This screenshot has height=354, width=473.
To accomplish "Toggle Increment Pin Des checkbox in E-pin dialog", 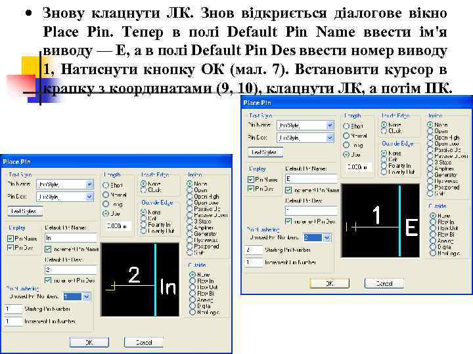I will (288, 222).
